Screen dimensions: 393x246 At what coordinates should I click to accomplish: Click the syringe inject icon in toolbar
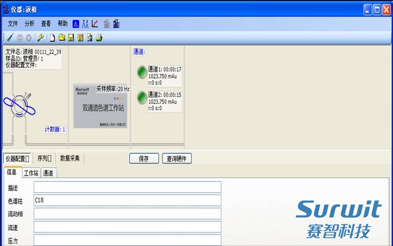(10, 38)
